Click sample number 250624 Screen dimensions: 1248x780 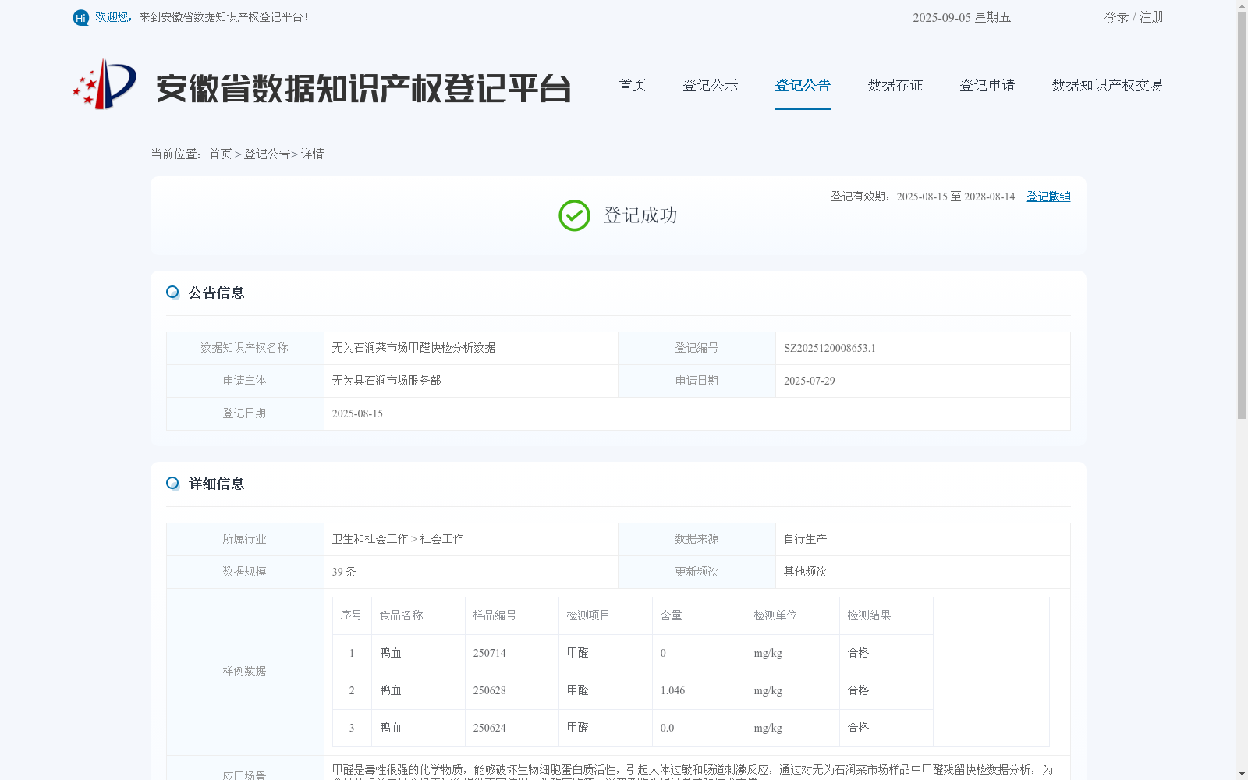click(489, 728)
